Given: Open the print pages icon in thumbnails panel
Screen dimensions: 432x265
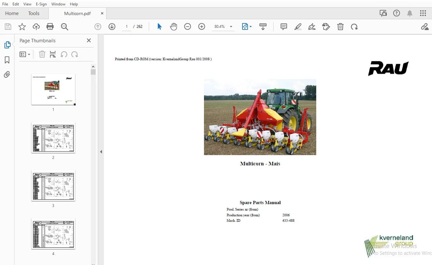Looking at the screenshot, I should [53, 54].
